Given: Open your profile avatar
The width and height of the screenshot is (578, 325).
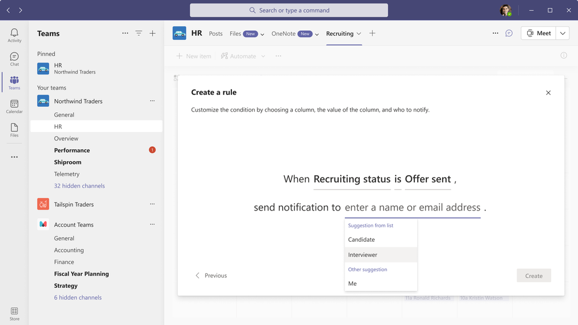Looking at the screenshot, I should [506, 10].
